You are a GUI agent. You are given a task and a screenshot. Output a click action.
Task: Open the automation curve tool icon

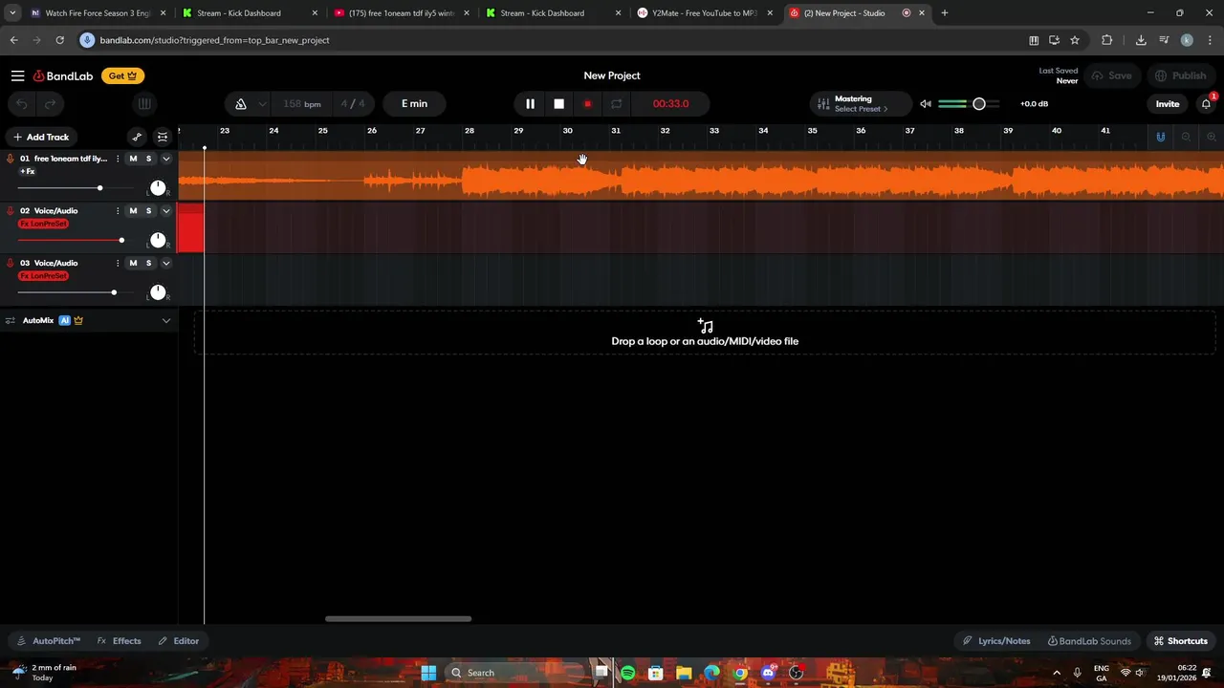[137, 137]
